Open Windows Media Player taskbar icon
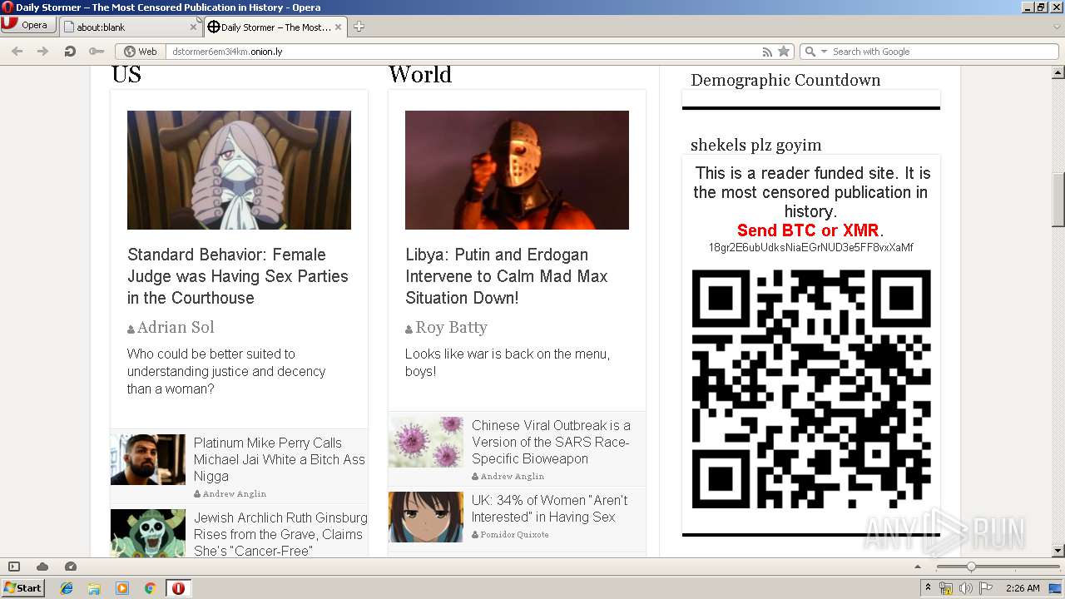The image size is (1065, 599). tap(122, 588)
